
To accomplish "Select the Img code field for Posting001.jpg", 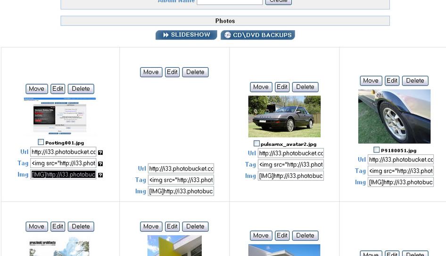I will (63, 175).
